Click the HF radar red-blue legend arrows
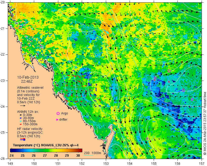The image size is (207, 166). 23,139
